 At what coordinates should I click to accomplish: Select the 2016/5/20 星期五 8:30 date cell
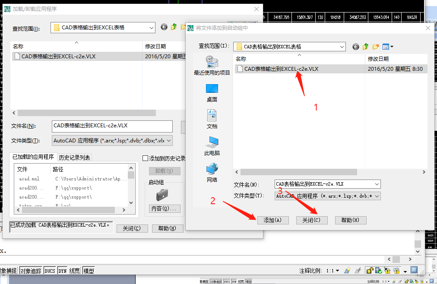[x=395, y=69]
